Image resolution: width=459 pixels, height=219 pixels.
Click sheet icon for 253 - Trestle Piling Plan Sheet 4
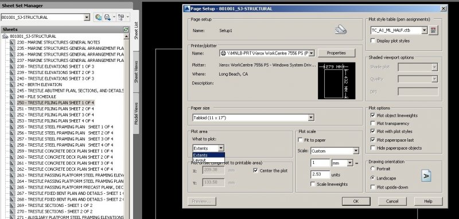12,121
